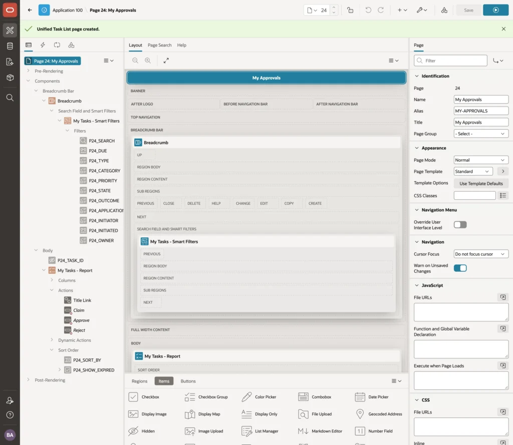This screenshot has width=513, height=445.
Task: Collapse the Identification section
Action: (416, 76)
